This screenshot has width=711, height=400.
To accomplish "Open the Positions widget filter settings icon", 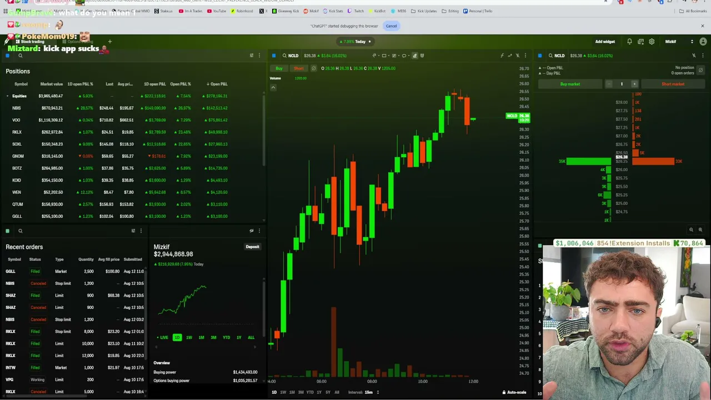I will (x=252, y=56).
